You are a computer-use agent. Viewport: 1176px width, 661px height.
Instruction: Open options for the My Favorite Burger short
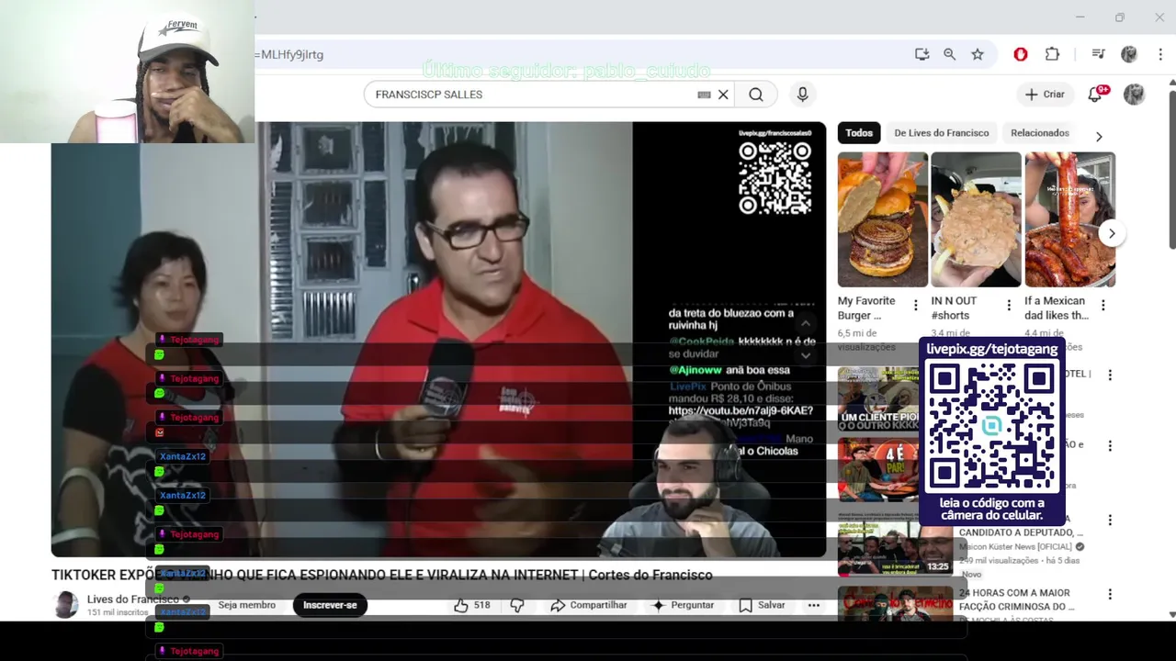click(915, 306)
